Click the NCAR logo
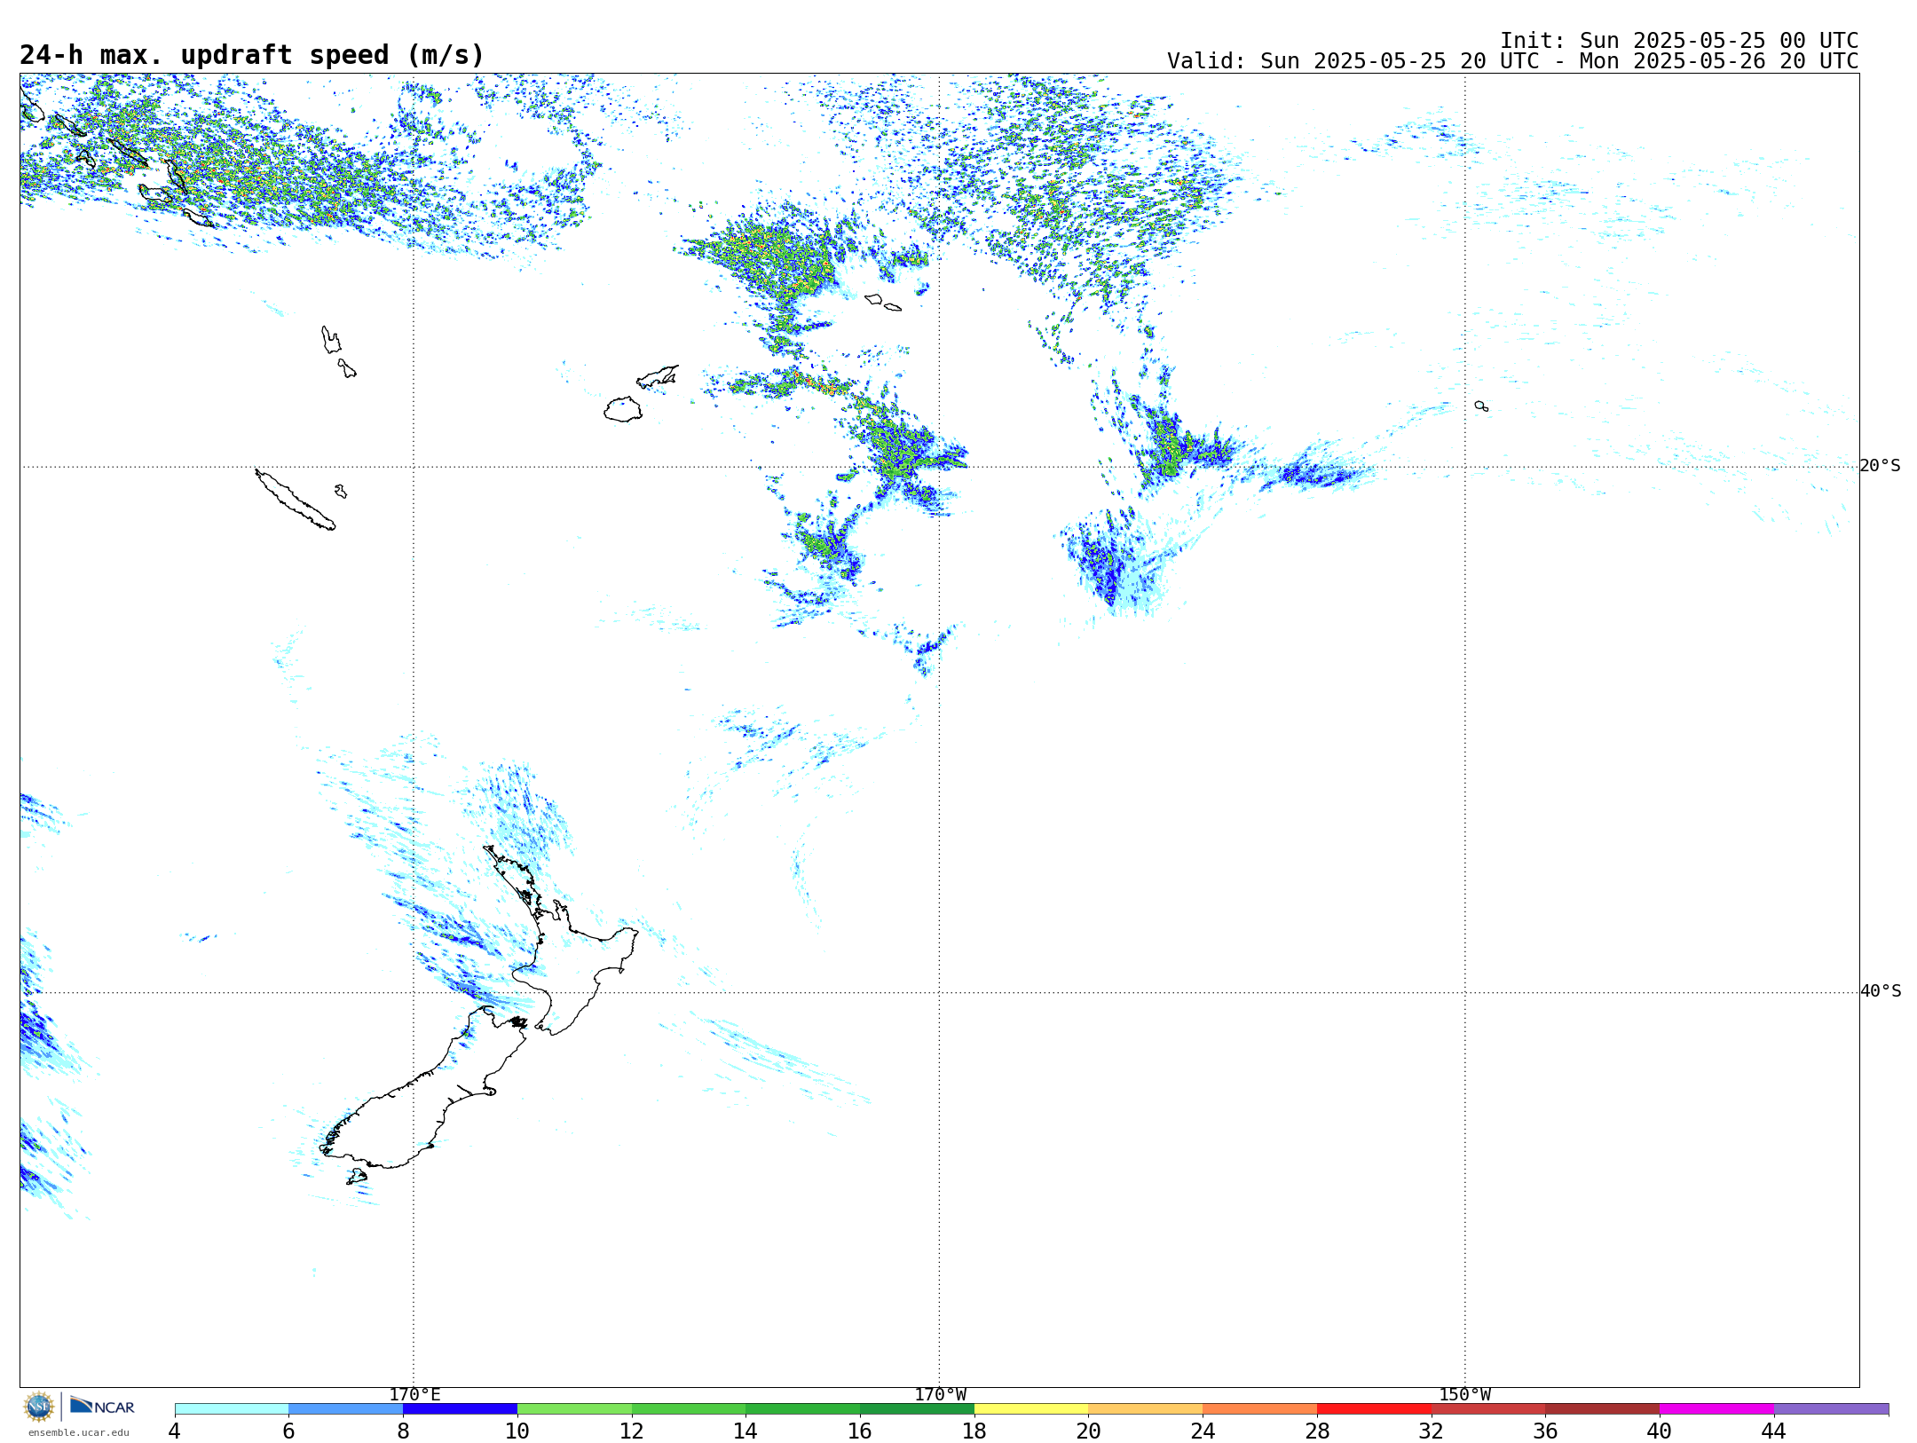 [x=102, y=1406]
